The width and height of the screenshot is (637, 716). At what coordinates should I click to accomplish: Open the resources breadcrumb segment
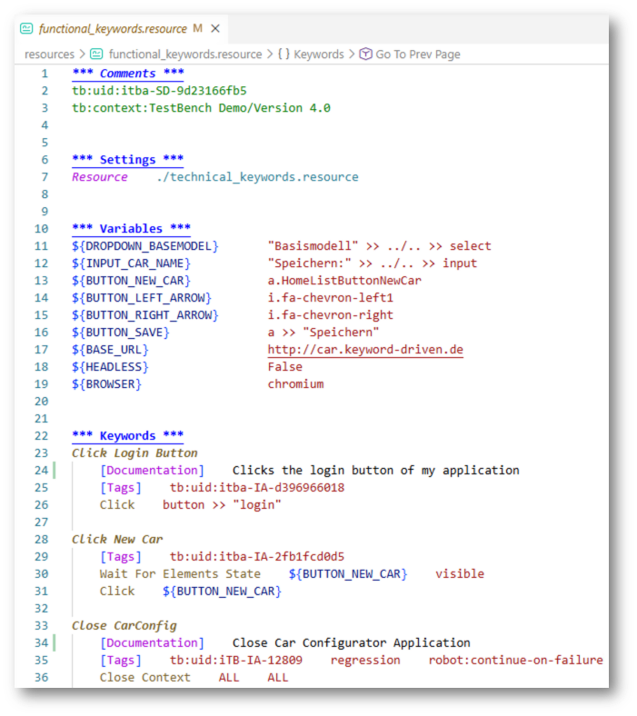49,55
